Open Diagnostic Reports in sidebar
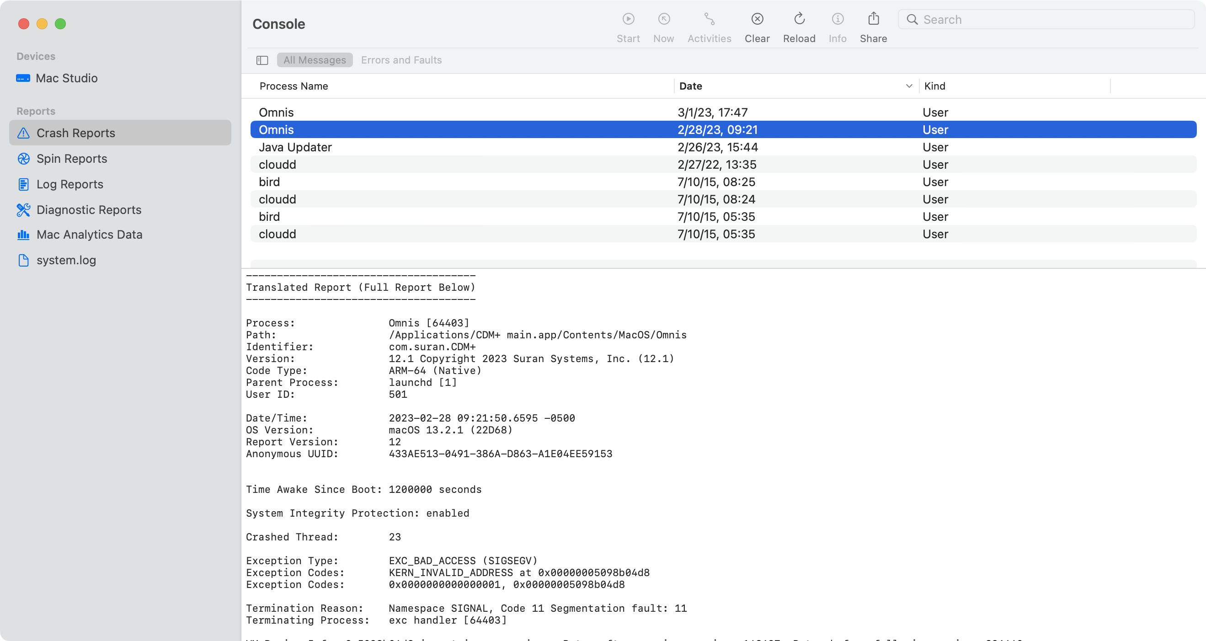The image size is (1206, 641). [x=89, y=210]
